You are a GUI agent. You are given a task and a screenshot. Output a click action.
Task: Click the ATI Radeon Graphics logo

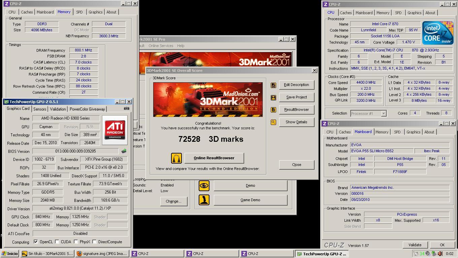(x=115, y=130)
